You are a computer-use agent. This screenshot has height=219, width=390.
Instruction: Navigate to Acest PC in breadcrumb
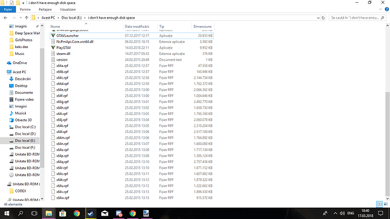(48, 18)
